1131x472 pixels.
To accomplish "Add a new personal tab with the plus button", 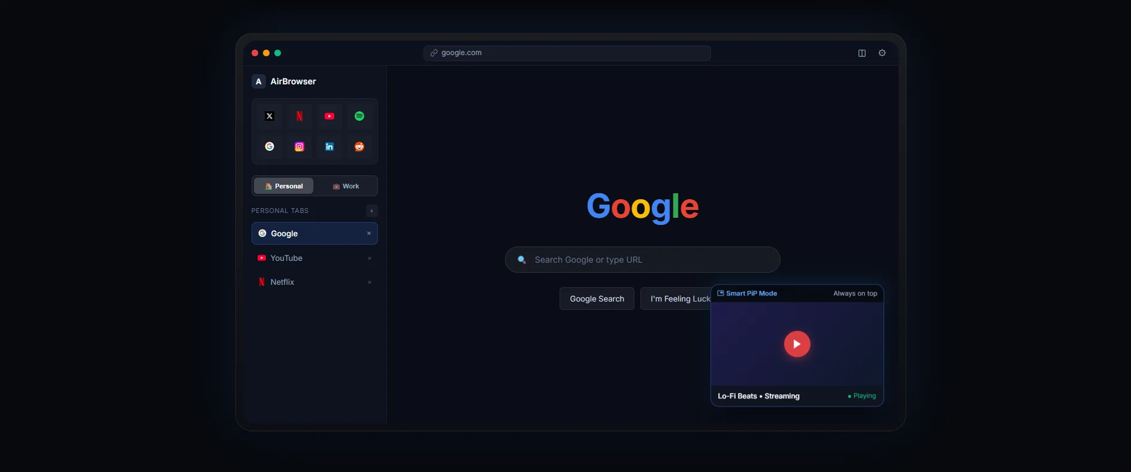I will pyautogui.click(x=372, y=211).
